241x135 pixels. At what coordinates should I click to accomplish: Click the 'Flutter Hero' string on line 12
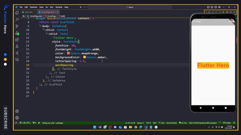pyautogui.click(x=63, y=37)
